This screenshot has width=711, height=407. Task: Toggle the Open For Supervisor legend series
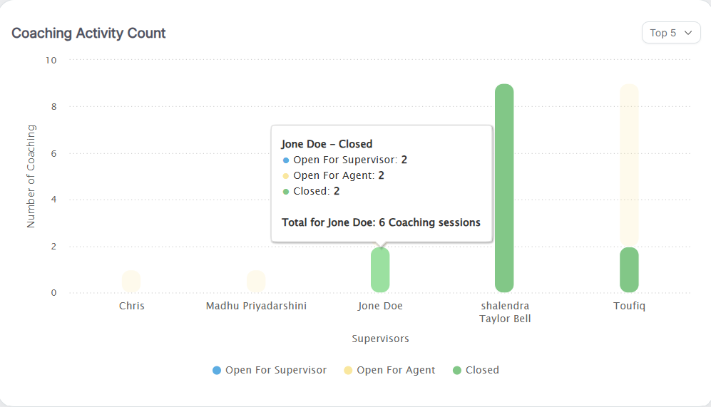[x=275, y=370]
